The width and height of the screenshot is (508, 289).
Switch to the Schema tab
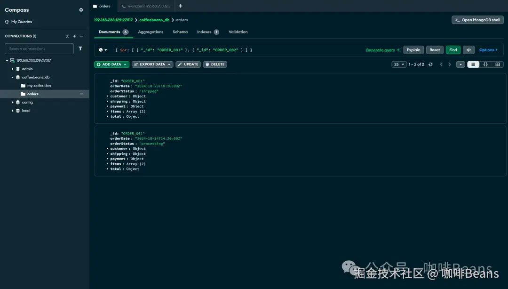pos(180,32)
